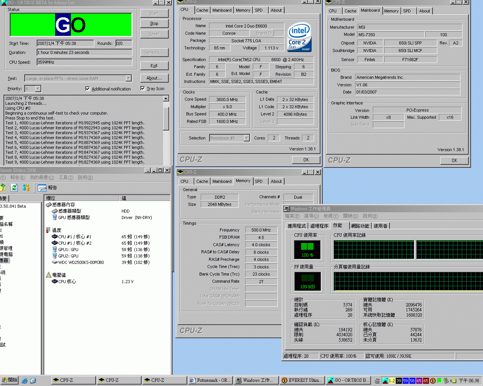The image size is (483, 386).
Task: Click OK in the CPU-Z CPU window
Action: tap(306, 160)
